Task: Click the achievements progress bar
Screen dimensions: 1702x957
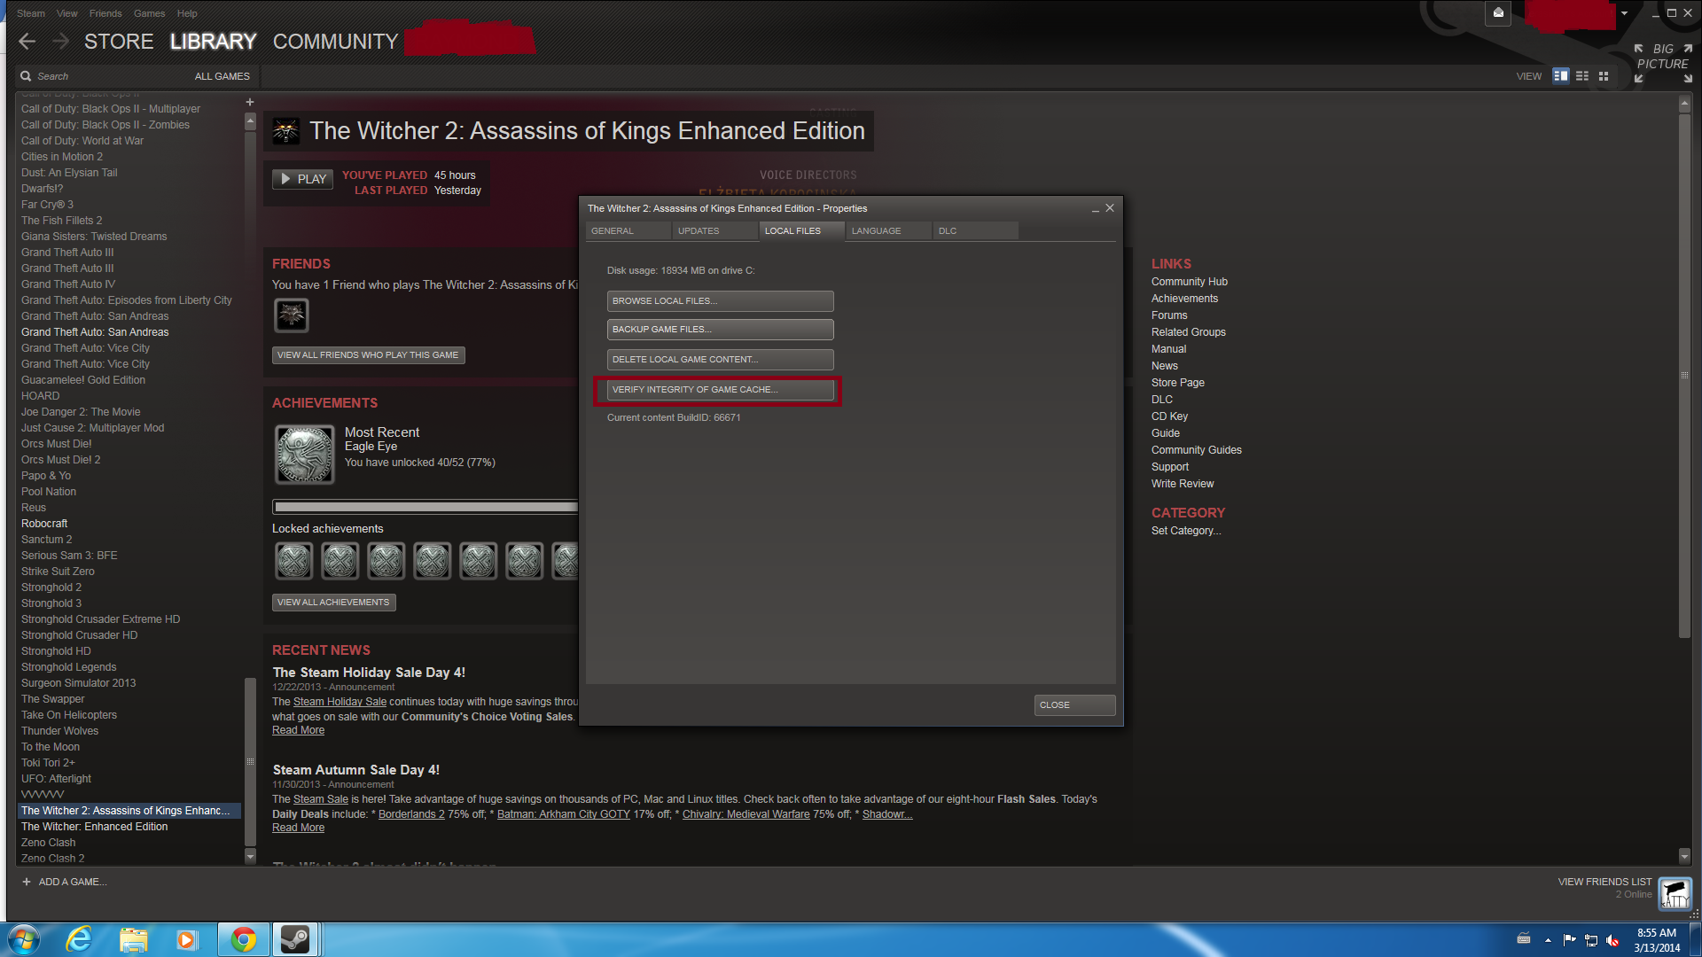Action: 425,507
